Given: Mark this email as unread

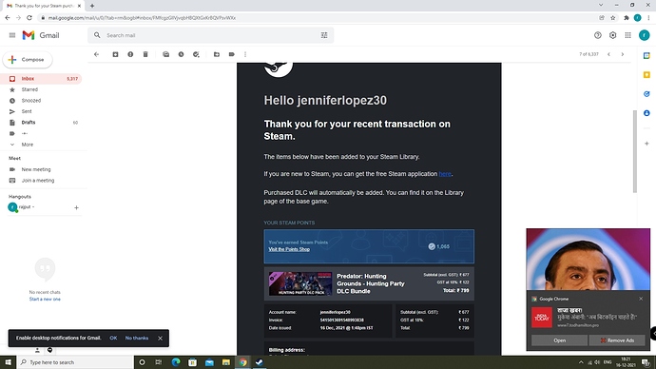Looking at the screenshot, I should (166, 54).
